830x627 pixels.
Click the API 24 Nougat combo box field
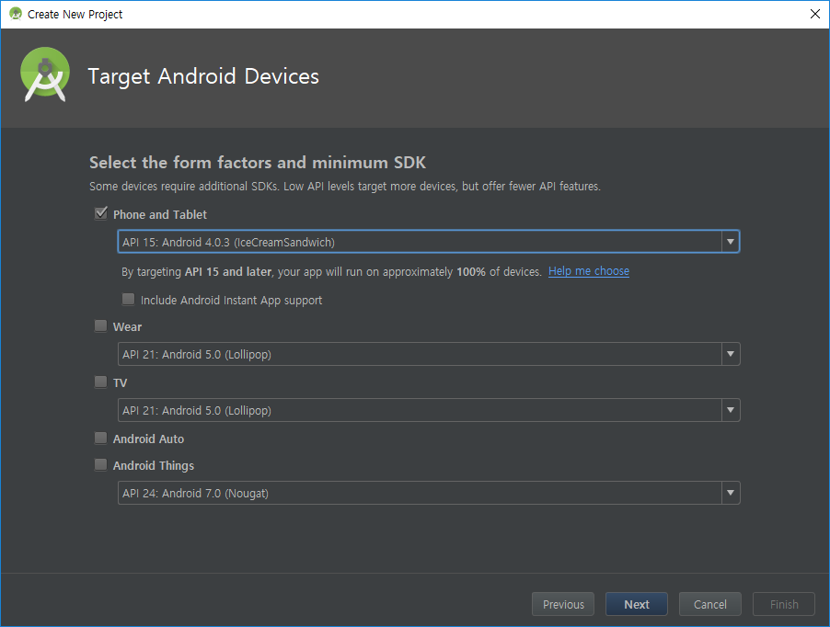419,494
